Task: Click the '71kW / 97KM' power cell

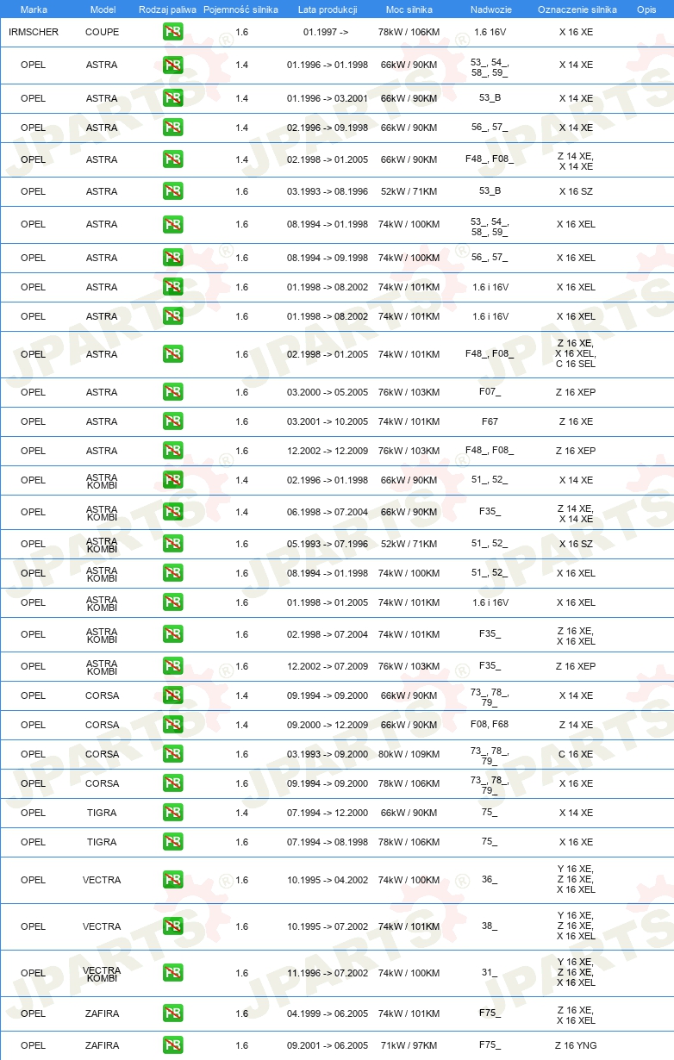Action: point(409,1045)
